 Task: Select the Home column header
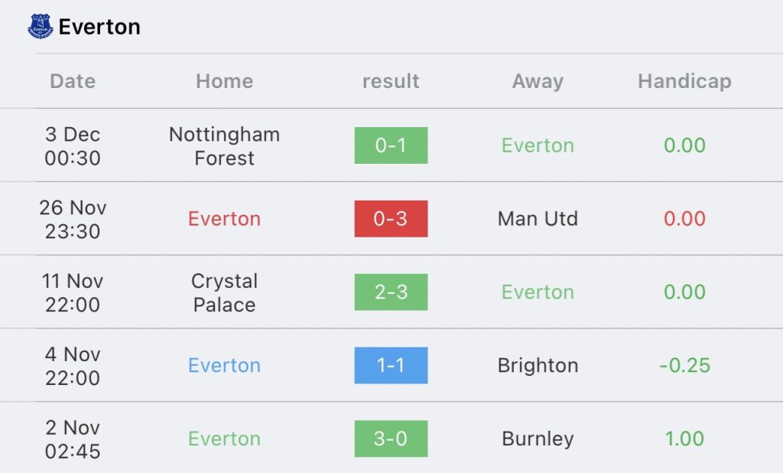[x=225, y=81]
